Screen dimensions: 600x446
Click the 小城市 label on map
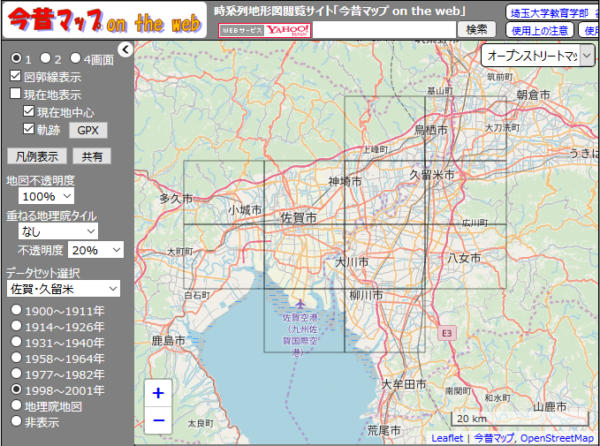coord(245,210)
